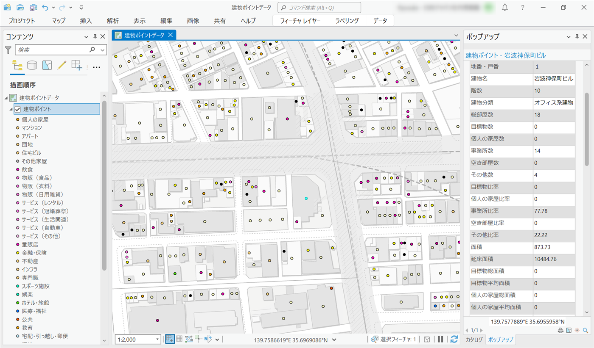Switch to the カタログ pane tab
The width and height of the screenshot is (594, 348).
pos(474,340)
